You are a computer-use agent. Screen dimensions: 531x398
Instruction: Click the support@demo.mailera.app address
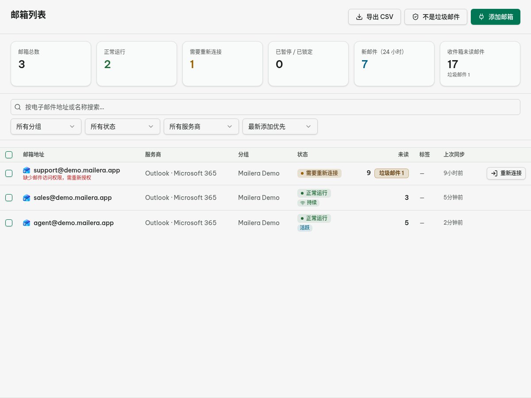(77, 170)
